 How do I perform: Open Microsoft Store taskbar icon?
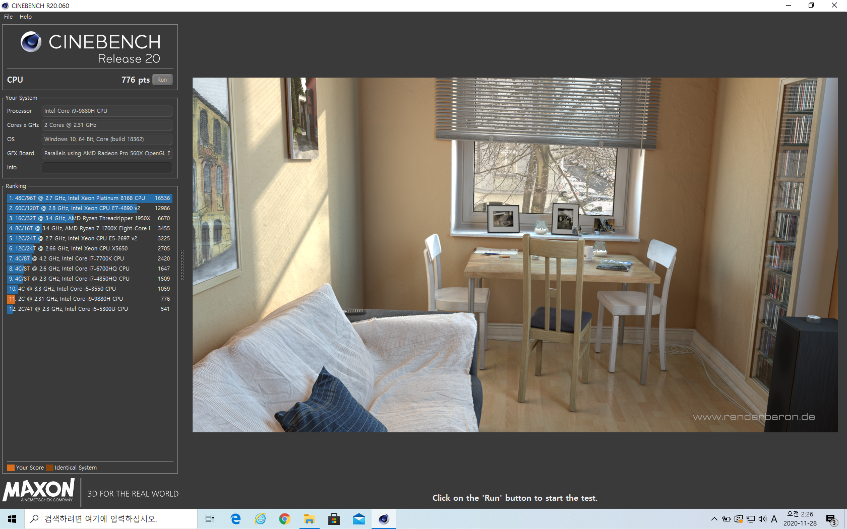(334, 519)
